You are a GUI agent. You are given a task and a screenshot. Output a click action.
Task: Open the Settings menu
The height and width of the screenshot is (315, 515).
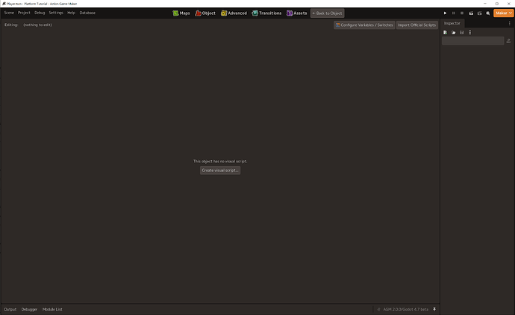[56, 13]
